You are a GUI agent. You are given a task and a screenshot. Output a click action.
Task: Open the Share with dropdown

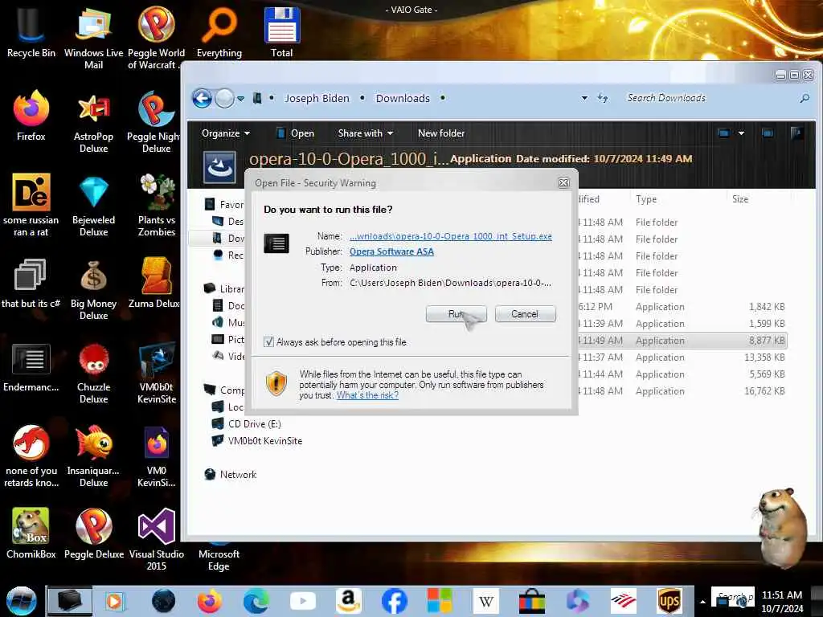(366, 133)
